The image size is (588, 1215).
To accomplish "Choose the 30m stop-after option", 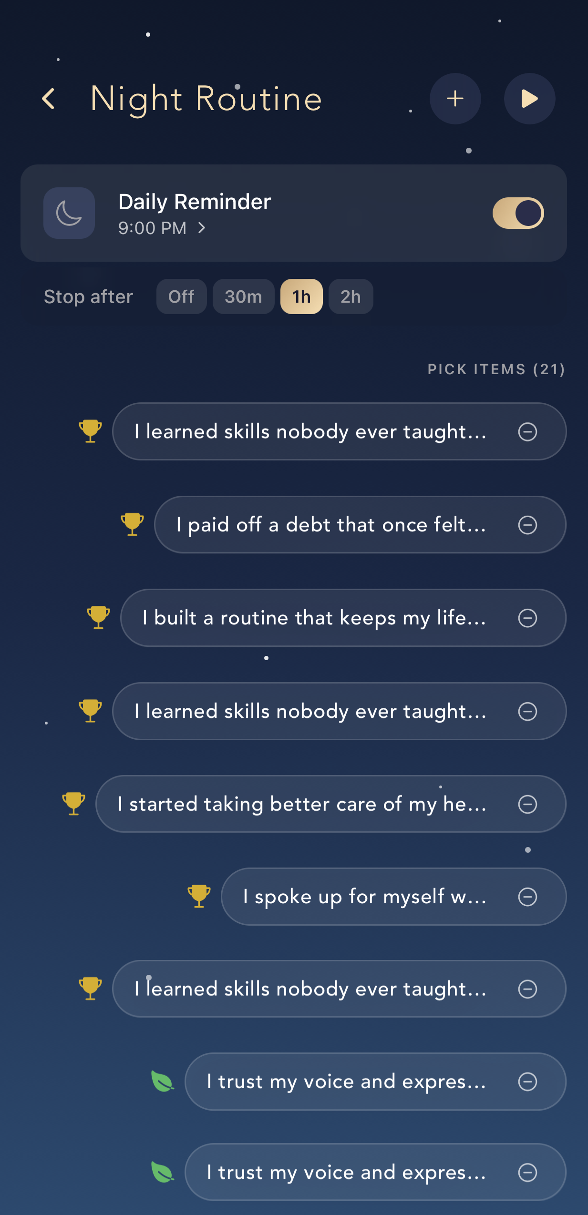I will pos(243,296).
